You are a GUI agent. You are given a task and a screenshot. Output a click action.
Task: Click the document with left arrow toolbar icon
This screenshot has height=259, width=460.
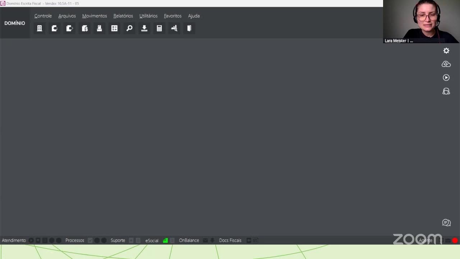(x=55, y=28)
